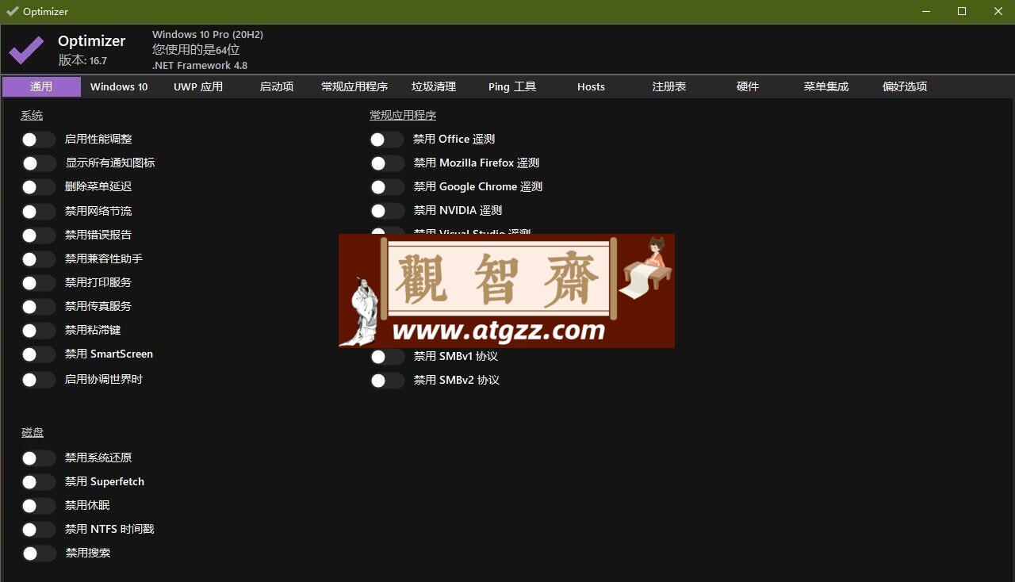
Task: Select the 注册表 tab
Action: tap(669, 86)
